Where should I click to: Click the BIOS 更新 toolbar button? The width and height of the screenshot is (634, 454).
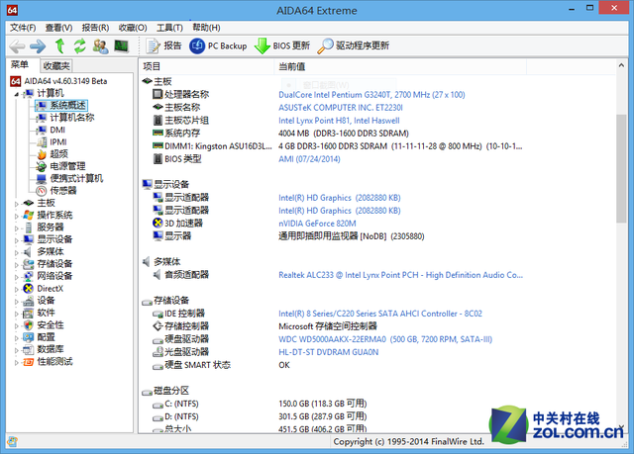[282, 45]
